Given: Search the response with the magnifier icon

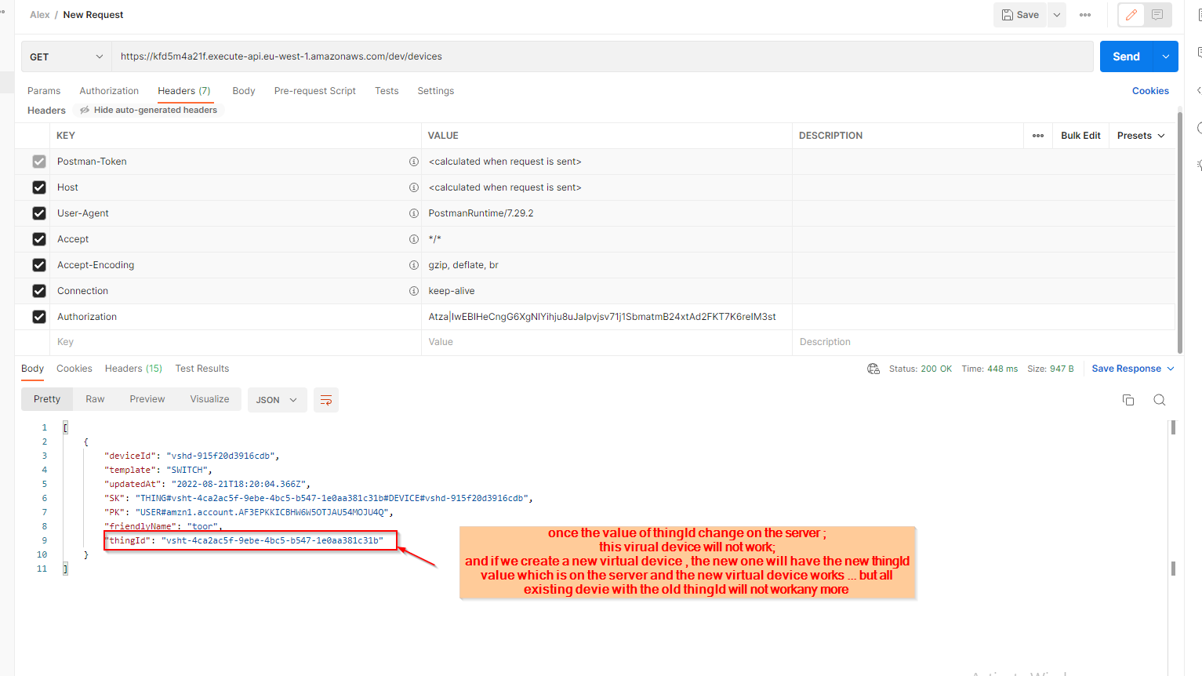Looking at the screenshot, I should click(1159, 399).
